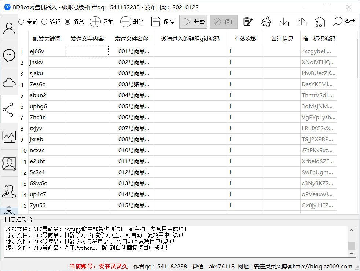Click log console scrollbar up arrow
This screenshot has height=271, width=360.
[352, 230]
